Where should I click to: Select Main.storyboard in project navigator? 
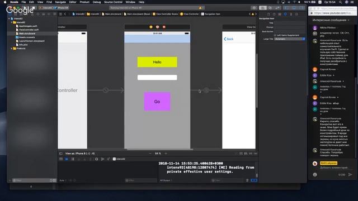[27, 33]
